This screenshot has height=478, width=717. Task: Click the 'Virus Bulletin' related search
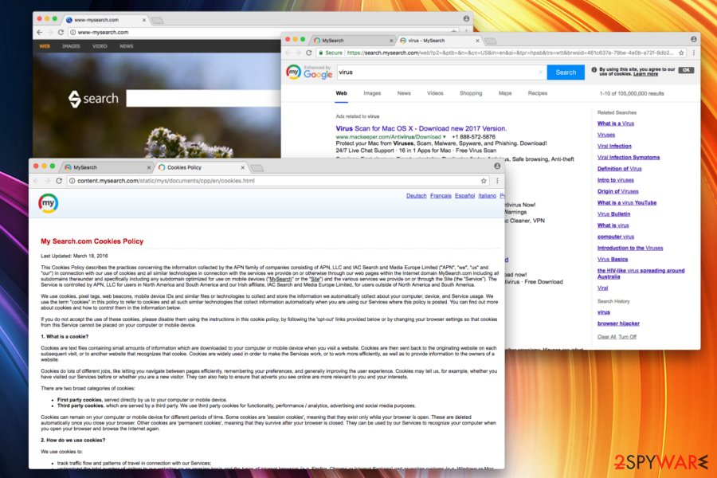[x=613, y=214]
